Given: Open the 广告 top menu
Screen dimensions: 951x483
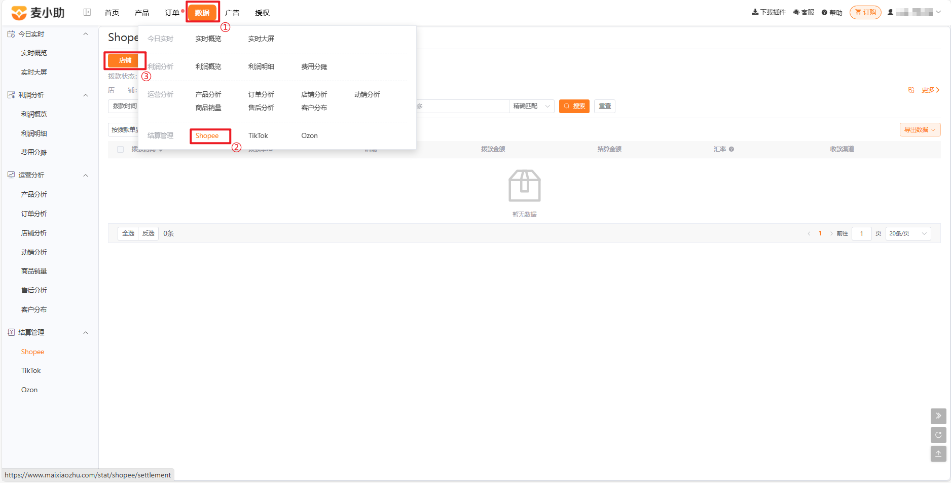Looking at the screenshot, I should click(232, 13).
